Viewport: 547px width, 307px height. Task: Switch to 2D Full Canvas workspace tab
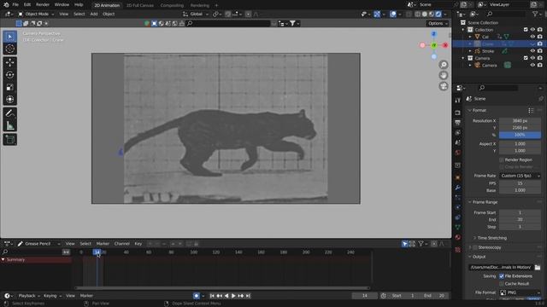pyautogui.click(x=140, y=6)
